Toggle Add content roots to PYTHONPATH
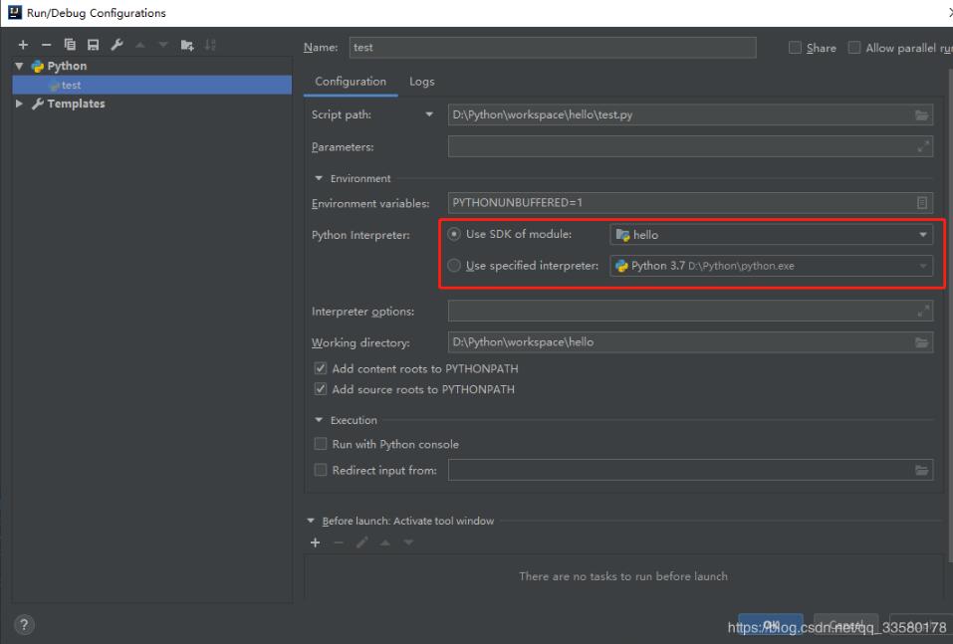The image size is (953, 644). click(x=321, y=368)
